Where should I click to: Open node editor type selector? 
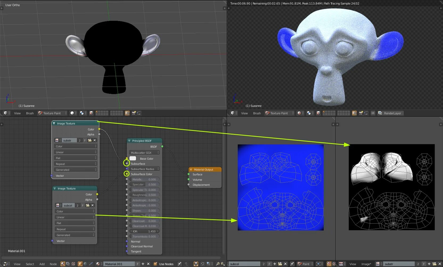(x=6, y=264)
